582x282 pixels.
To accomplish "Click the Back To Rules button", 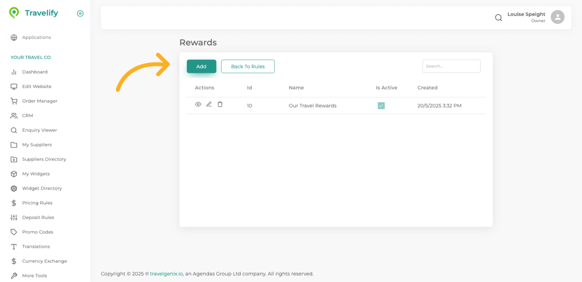I will pyautogui.click(x=248, y=66).
